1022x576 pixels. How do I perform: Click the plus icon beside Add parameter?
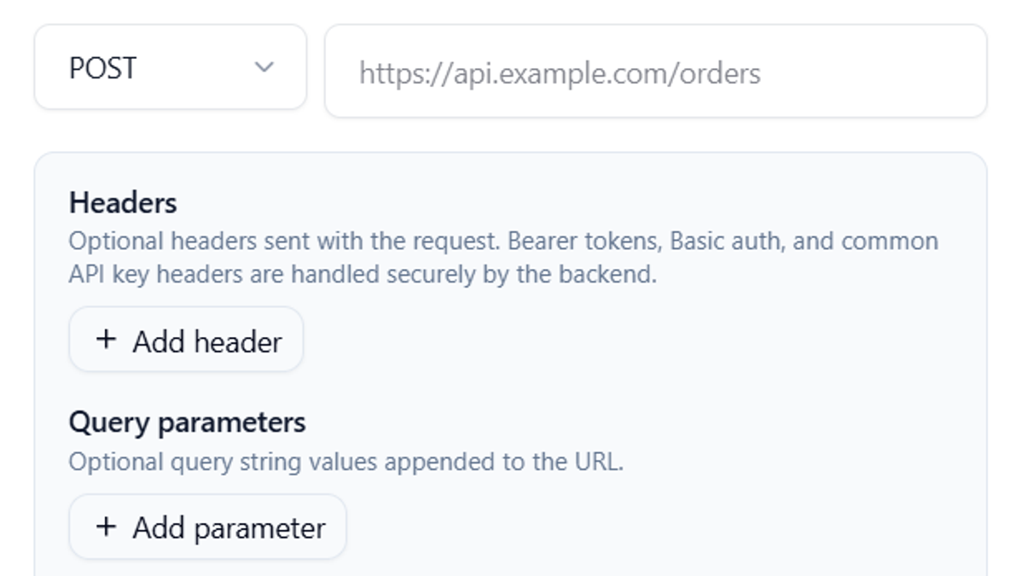coord(106,527)
